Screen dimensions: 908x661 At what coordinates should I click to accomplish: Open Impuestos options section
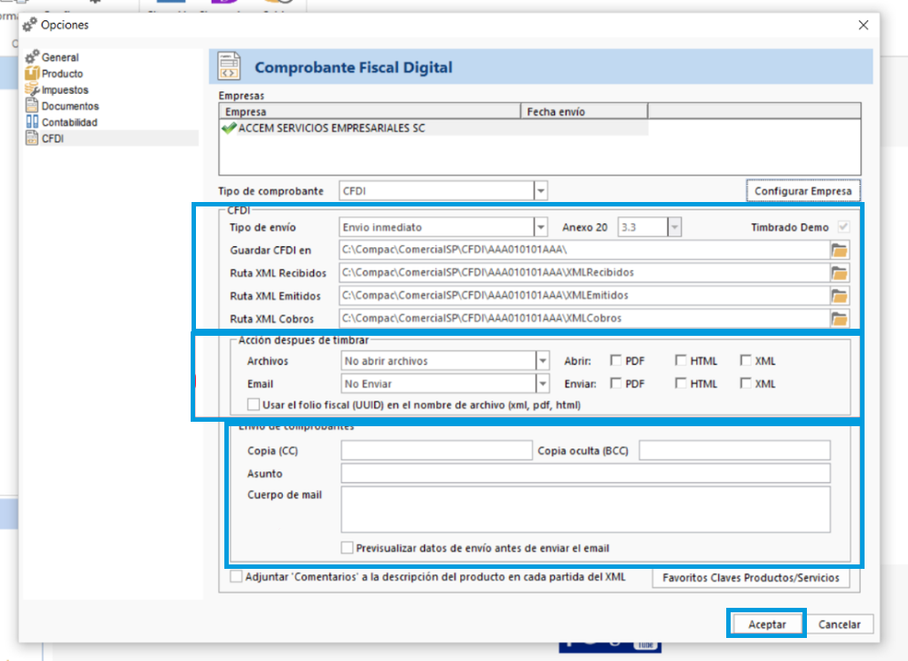[64, 89]
